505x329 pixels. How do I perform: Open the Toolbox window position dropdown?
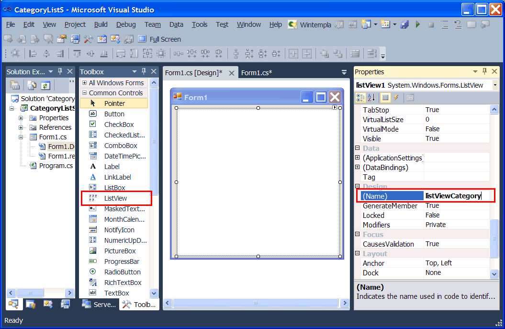point(135,71)
